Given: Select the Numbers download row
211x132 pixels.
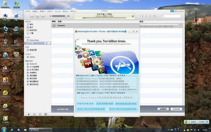Looking at the screenshot, I should (x=99, y=25).
